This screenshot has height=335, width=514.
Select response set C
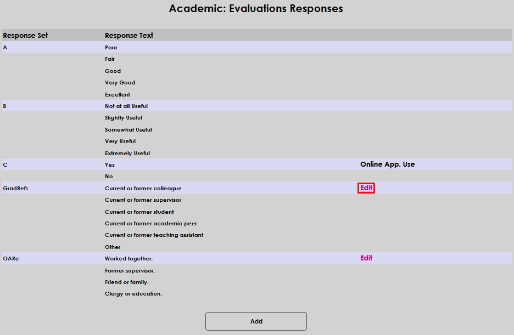coord(4,164)
